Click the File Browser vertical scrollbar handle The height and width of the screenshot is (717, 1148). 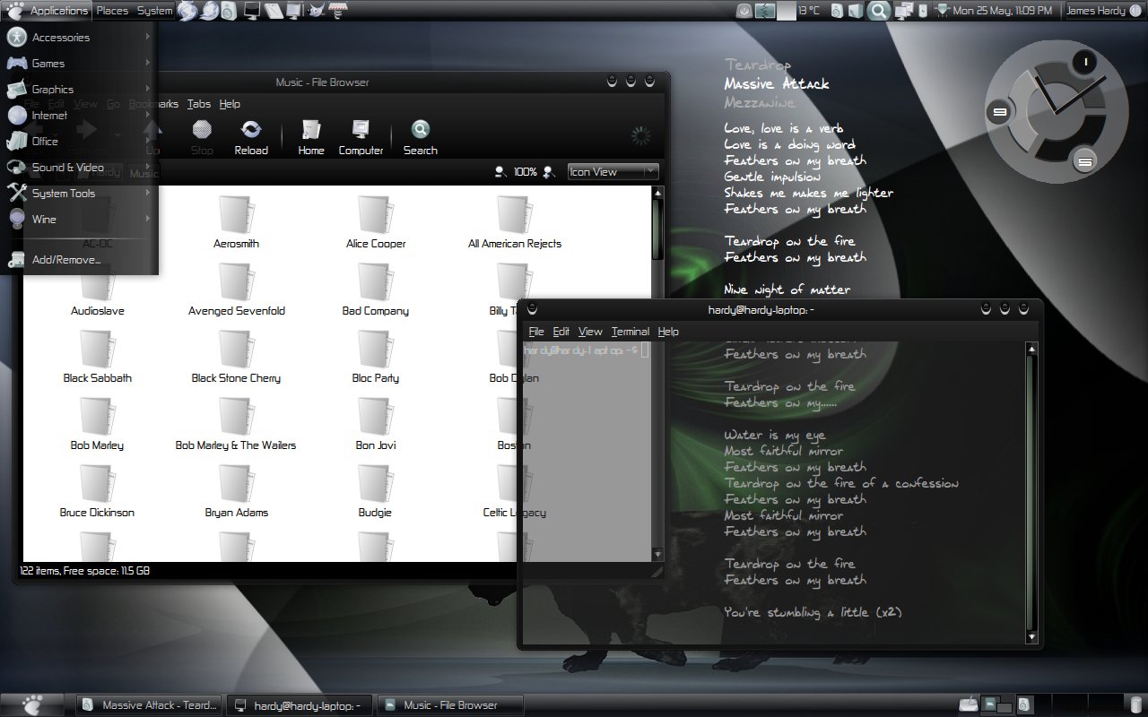(657, 229)
